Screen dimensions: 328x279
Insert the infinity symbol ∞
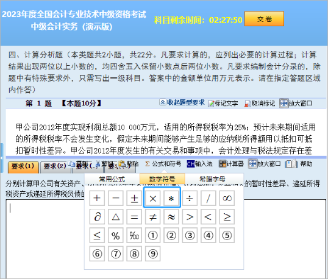[227, 198]
